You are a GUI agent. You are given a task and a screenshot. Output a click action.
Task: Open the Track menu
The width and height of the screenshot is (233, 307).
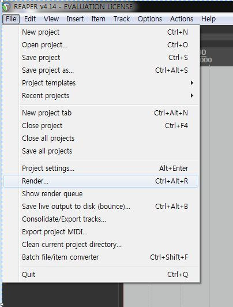point(122,19)
